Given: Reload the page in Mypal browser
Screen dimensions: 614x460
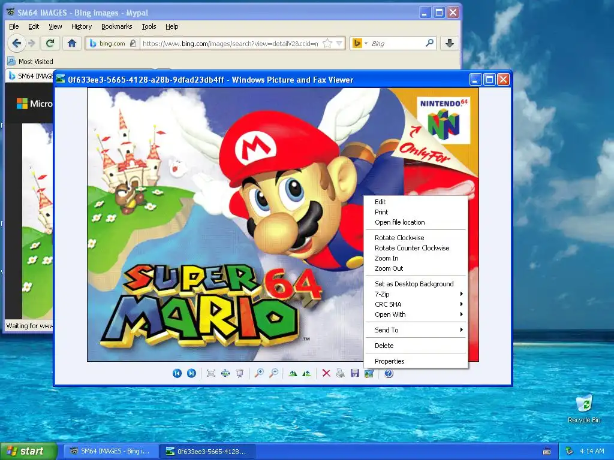Looking at the screenshot, I should (x=50, y=43).
